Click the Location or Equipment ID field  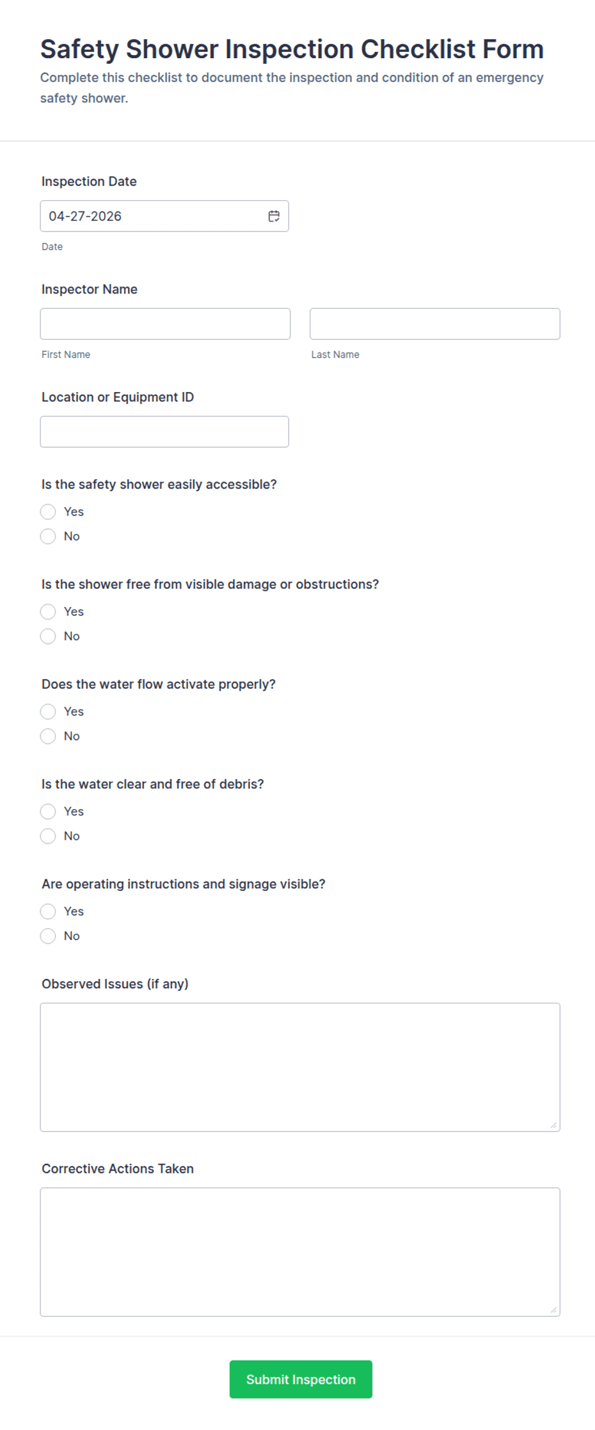[x=164, y=432]
